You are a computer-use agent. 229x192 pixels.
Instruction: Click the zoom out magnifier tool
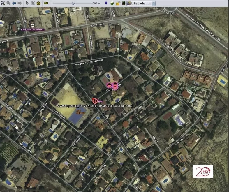[x=8, y=3]
